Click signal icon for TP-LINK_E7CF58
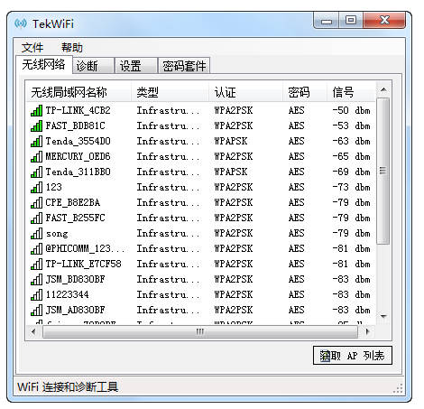This screenshot has width=424, height=409. click(x=36, y=264)
